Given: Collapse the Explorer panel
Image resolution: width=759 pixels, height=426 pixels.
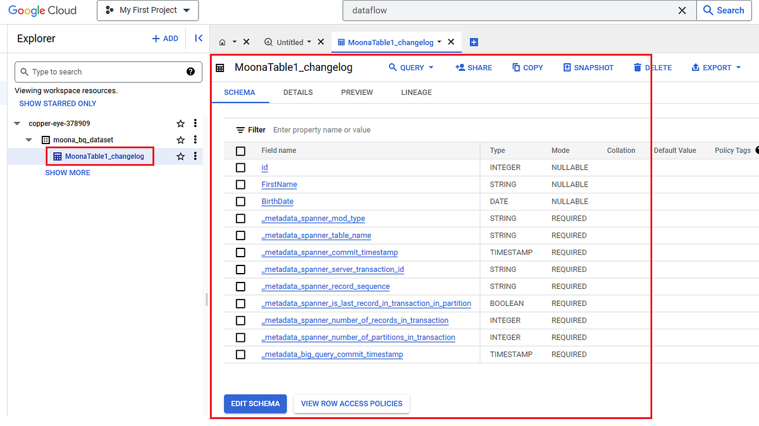Looking at the screenshot, I should pyautogui.click(x=198, y=38).
